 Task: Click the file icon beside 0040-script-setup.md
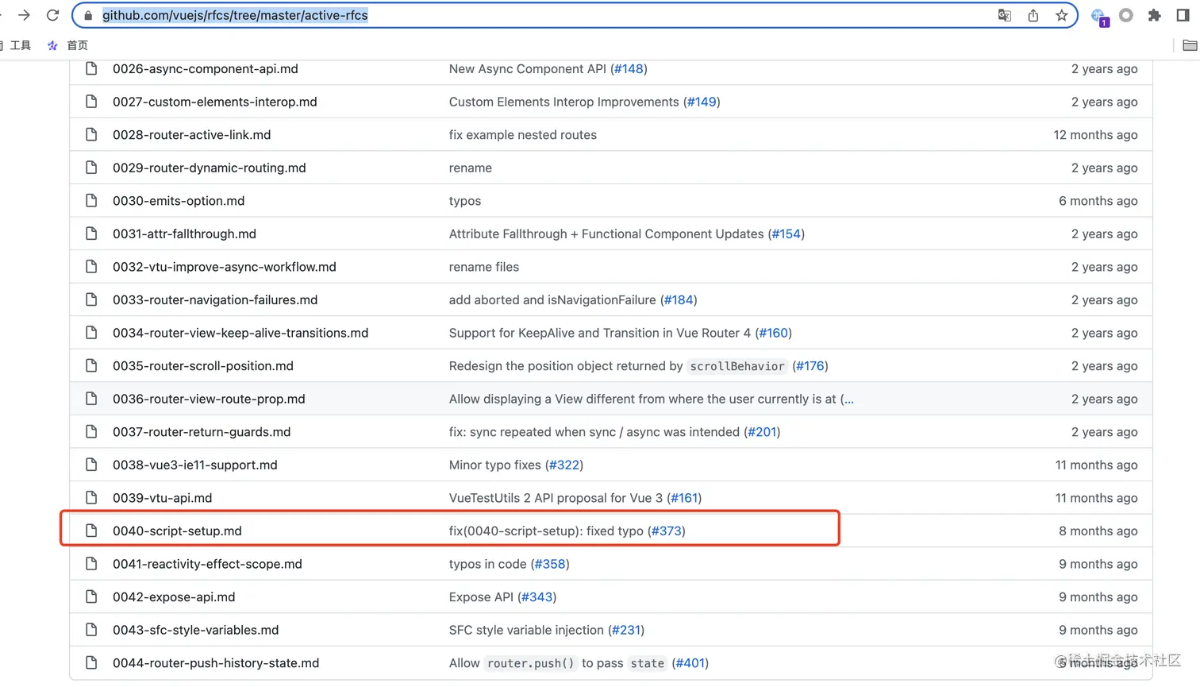[91, 531]
